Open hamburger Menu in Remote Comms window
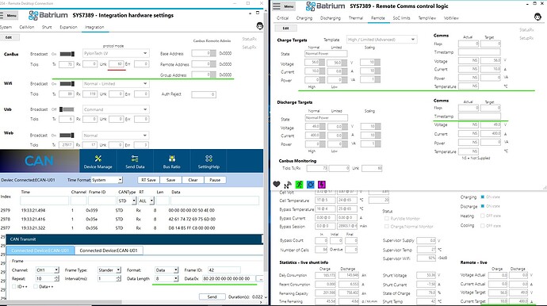This screenshot has height=306, width=547. [284, 6]
